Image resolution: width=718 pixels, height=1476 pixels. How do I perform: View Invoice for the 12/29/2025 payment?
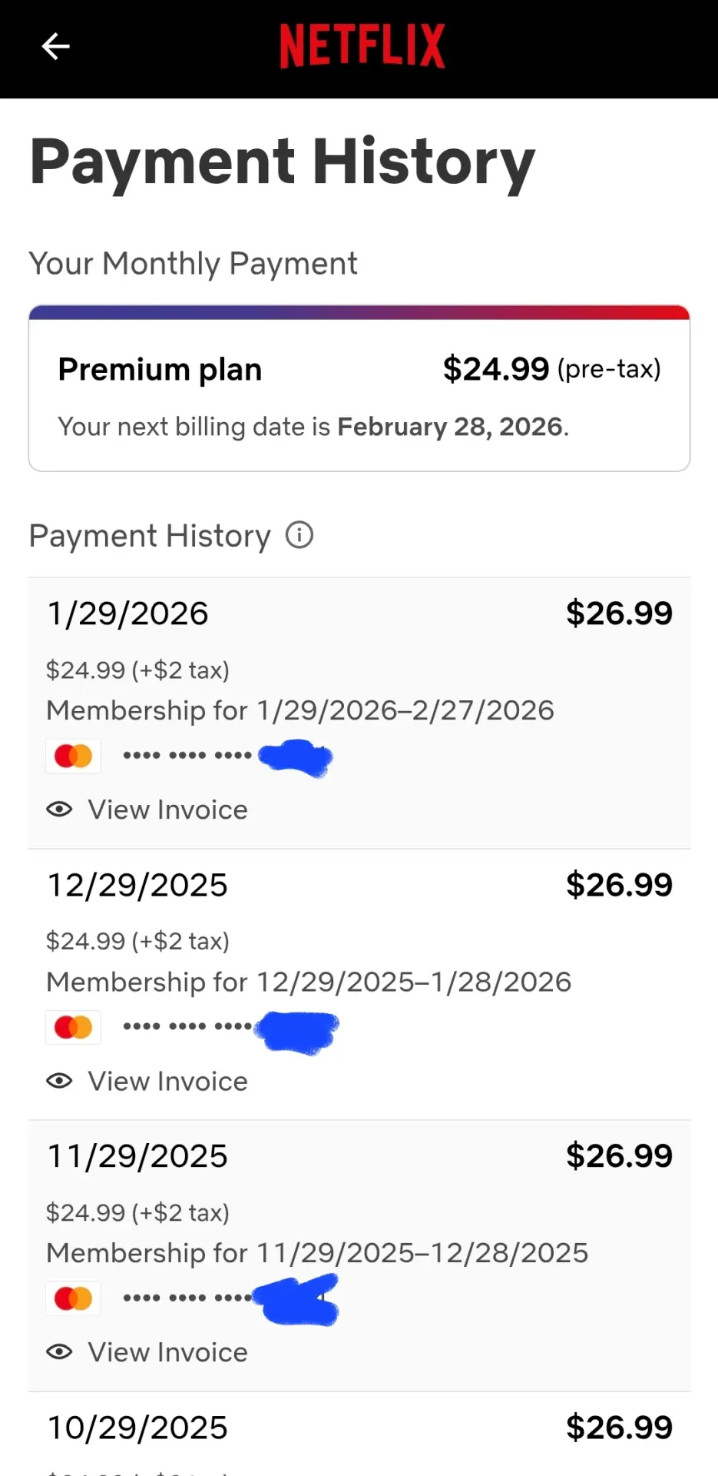168,1081
